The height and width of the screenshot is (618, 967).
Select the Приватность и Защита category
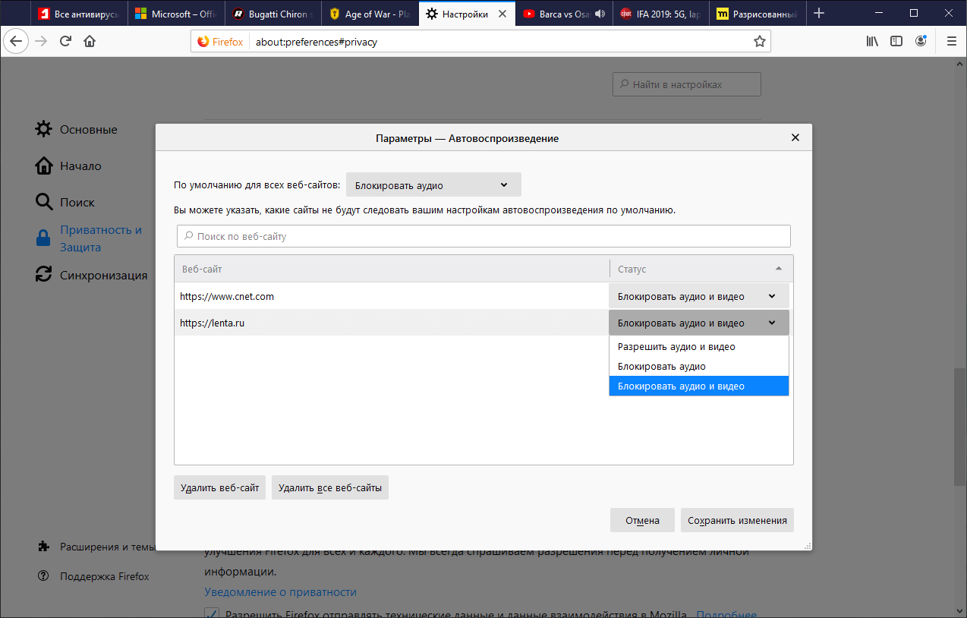(89, 238)
